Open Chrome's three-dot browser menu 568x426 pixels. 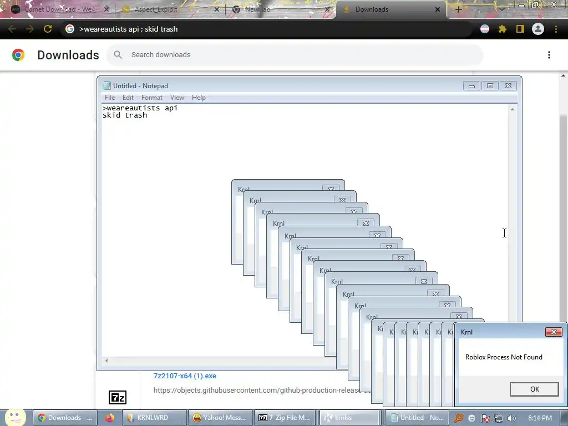click(556, 29)
